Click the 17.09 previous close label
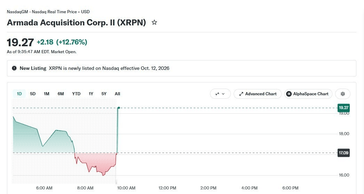Screen dimensions: 364x194 pos(343,153)
